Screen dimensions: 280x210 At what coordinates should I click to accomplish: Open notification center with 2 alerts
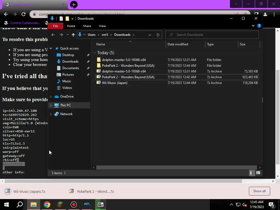[x=272, y=205]
